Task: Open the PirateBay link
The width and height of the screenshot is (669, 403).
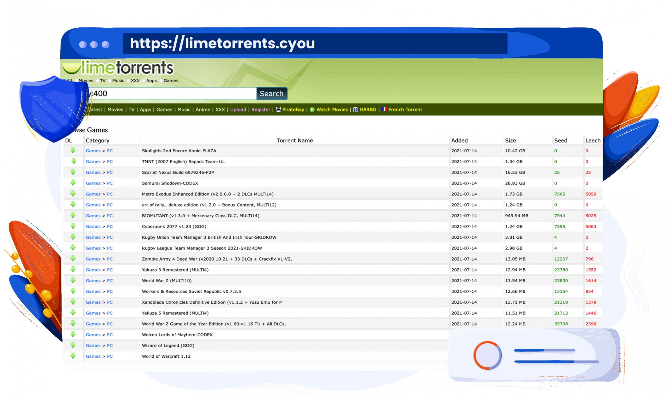Action: pos(293,110)
